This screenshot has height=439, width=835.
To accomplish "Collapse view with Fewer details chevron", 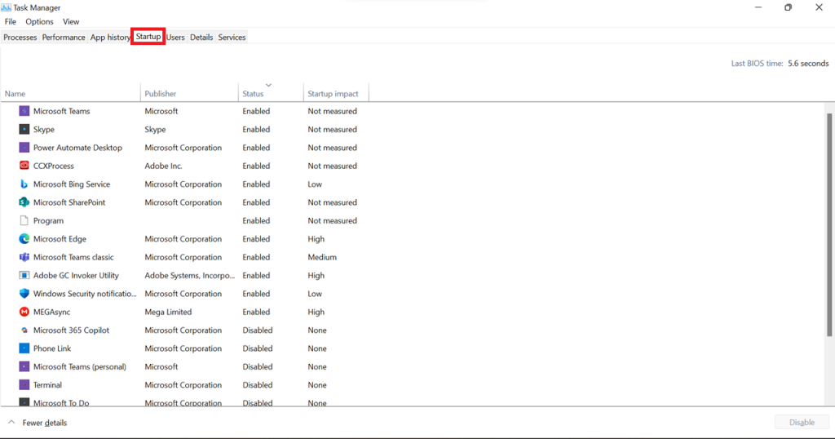I will point(11,423).
